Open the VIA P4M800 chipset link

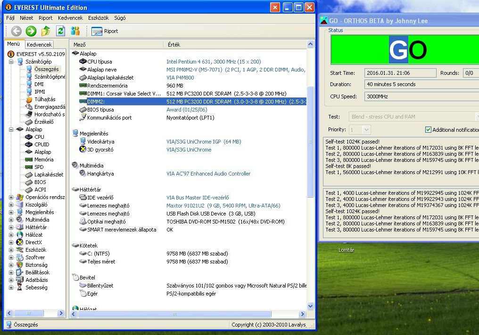pyautogui.click(x=180, y=78)
